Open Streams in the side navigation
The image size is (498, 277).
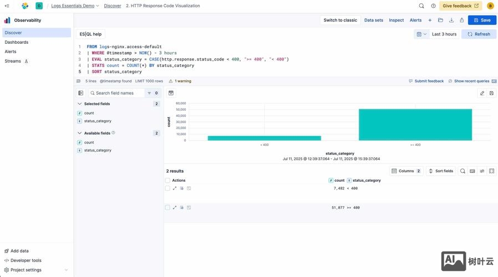(x=13, y=61)
